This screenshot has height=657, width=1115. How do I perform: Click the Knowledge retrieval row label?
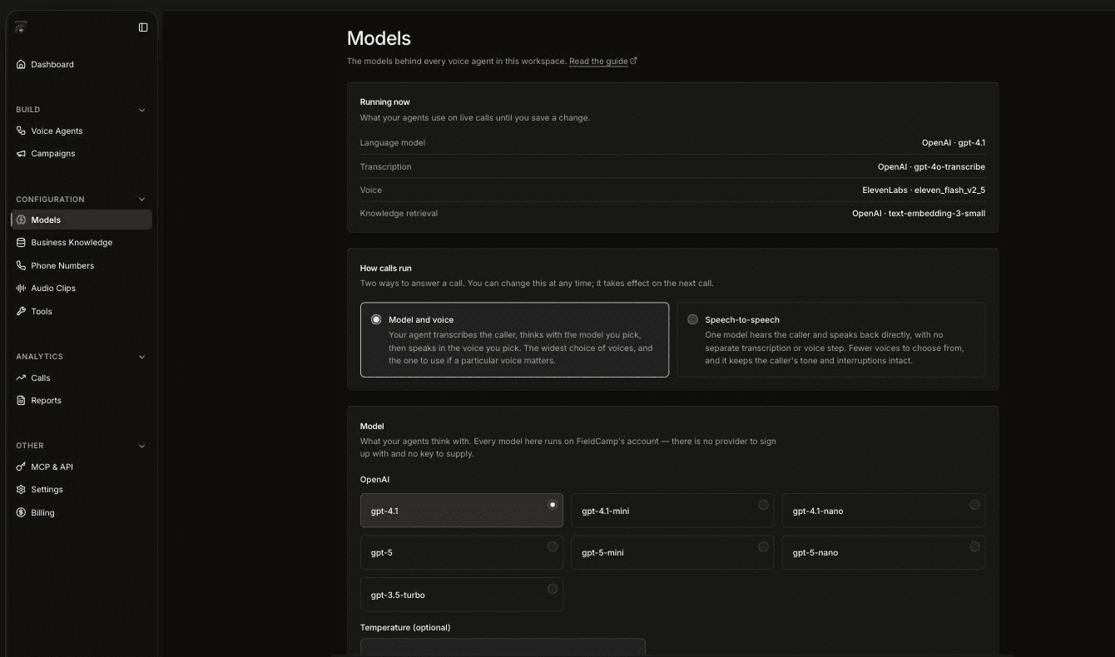[399, 214]
